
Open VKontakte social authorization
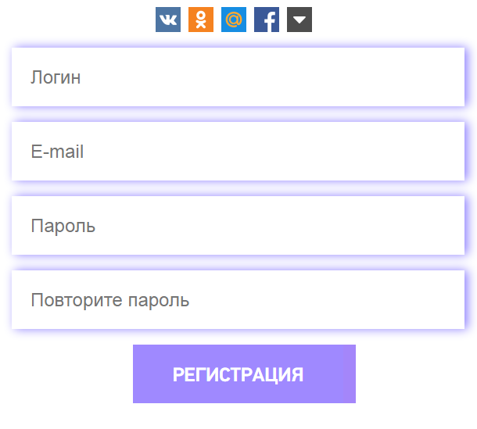point(168,20)
